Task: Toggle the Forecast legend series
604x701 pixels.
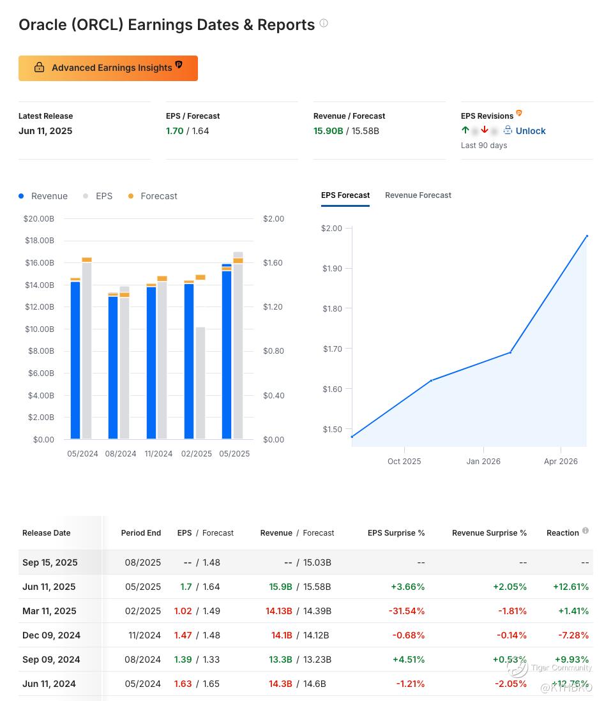Action: coord(153,196)
